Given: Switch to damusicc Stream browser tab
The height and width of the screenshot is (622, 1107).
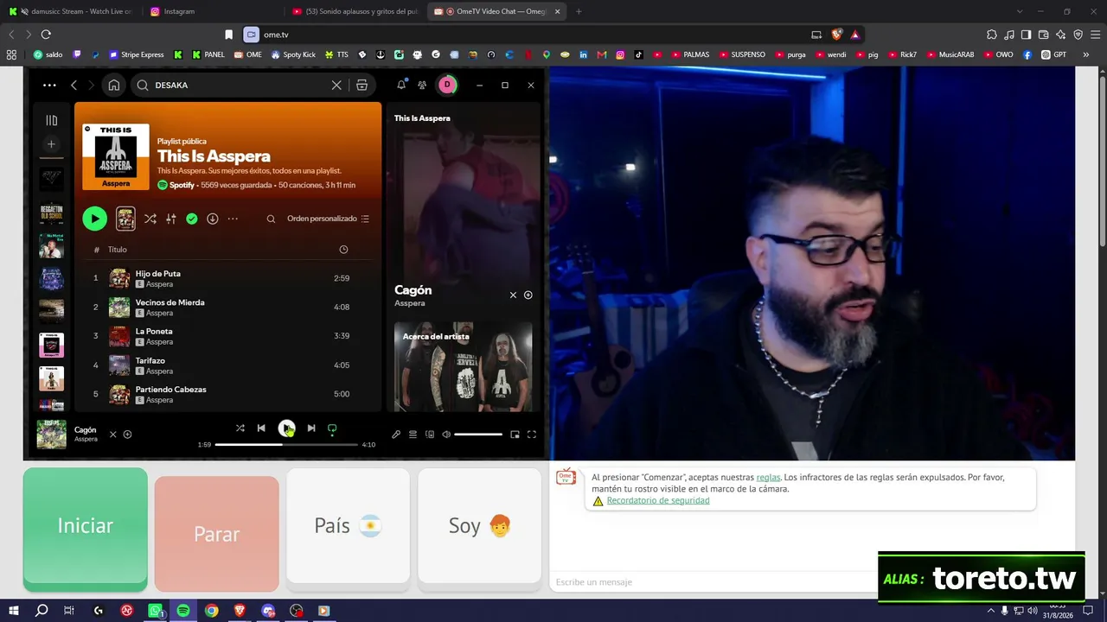Looking at the screenshot, I should pyautogui.click(x=71, y=11).
